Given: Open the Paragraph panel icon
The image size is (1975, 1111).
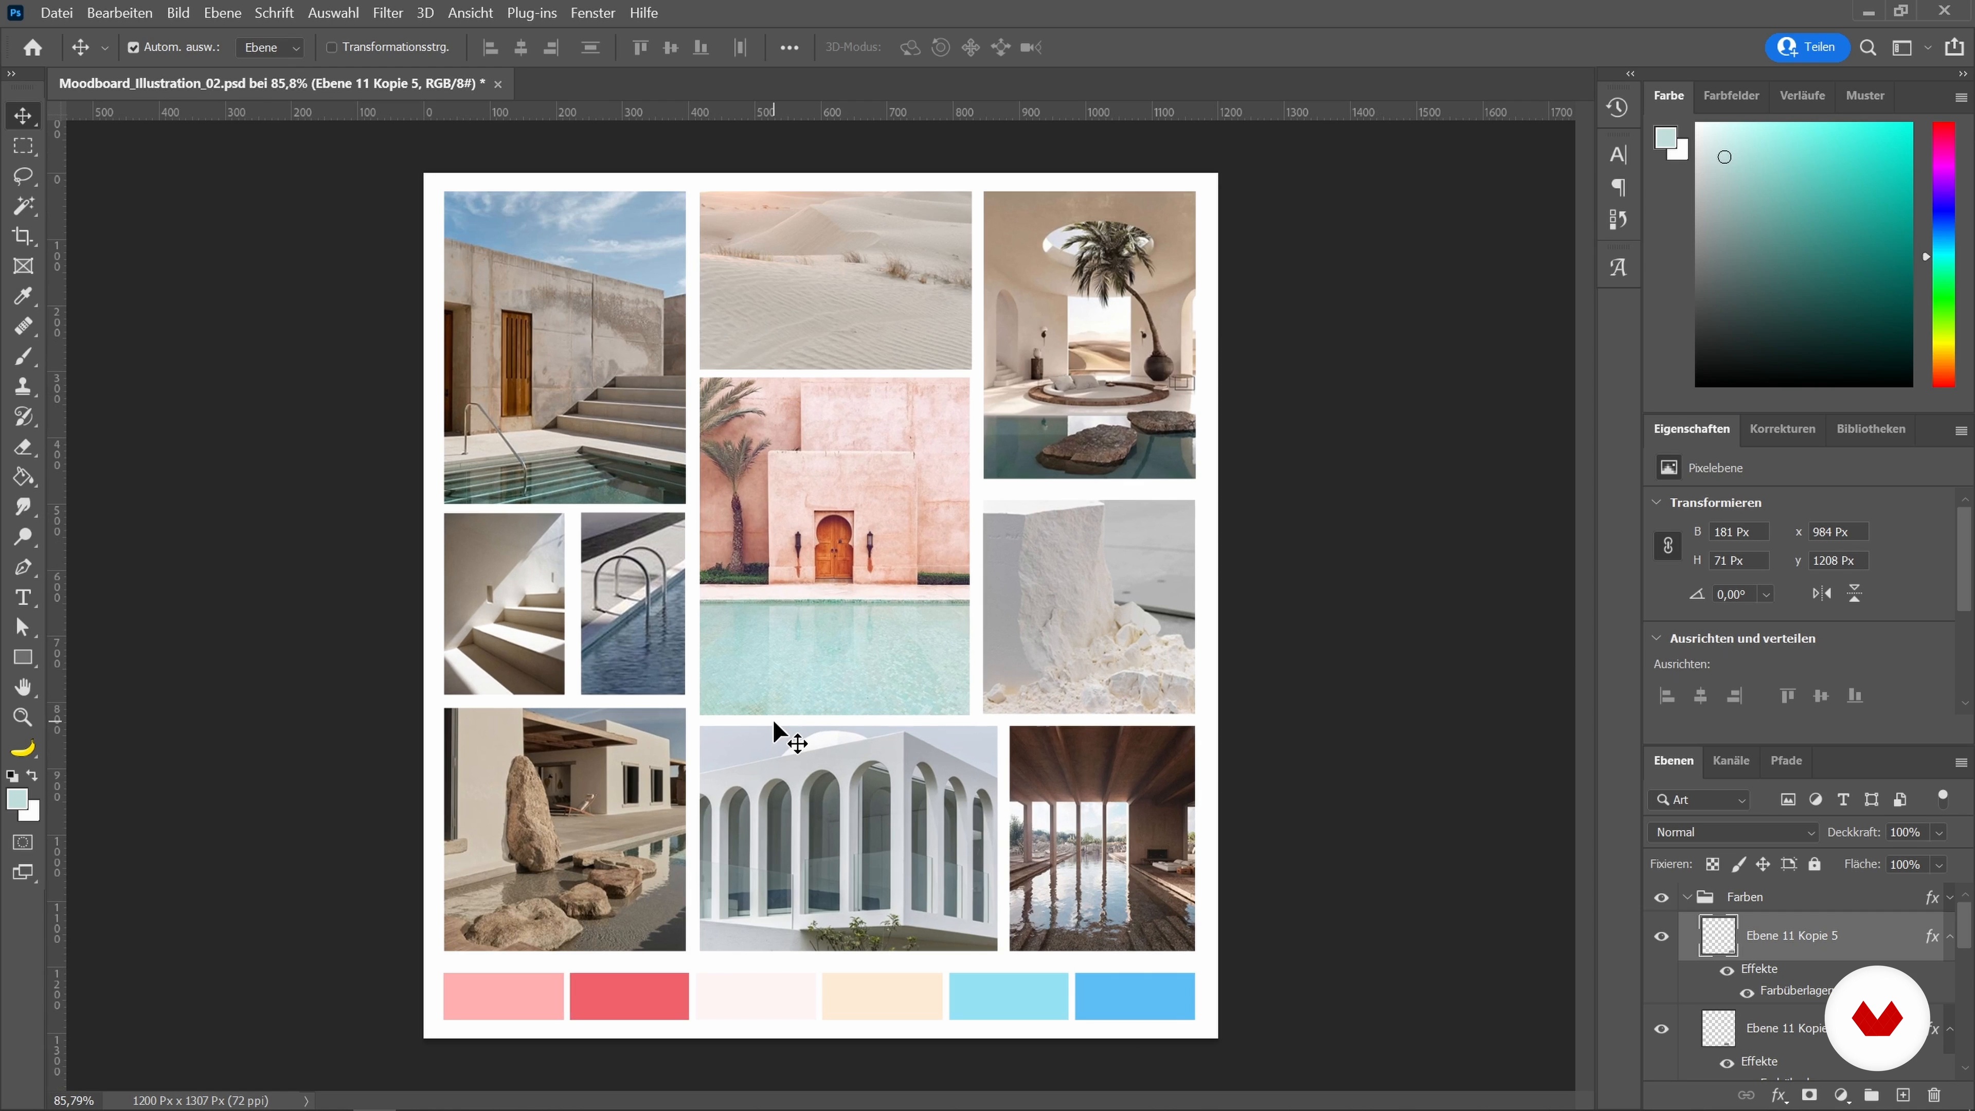Looking at the screenshot, I should coord(1618,187).
